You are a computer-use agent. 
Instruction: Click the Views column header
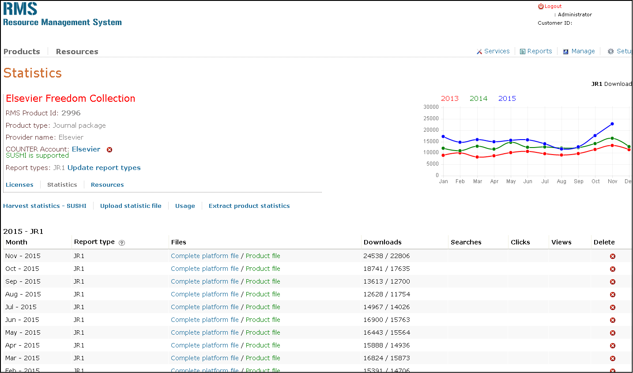coord(561,242)
